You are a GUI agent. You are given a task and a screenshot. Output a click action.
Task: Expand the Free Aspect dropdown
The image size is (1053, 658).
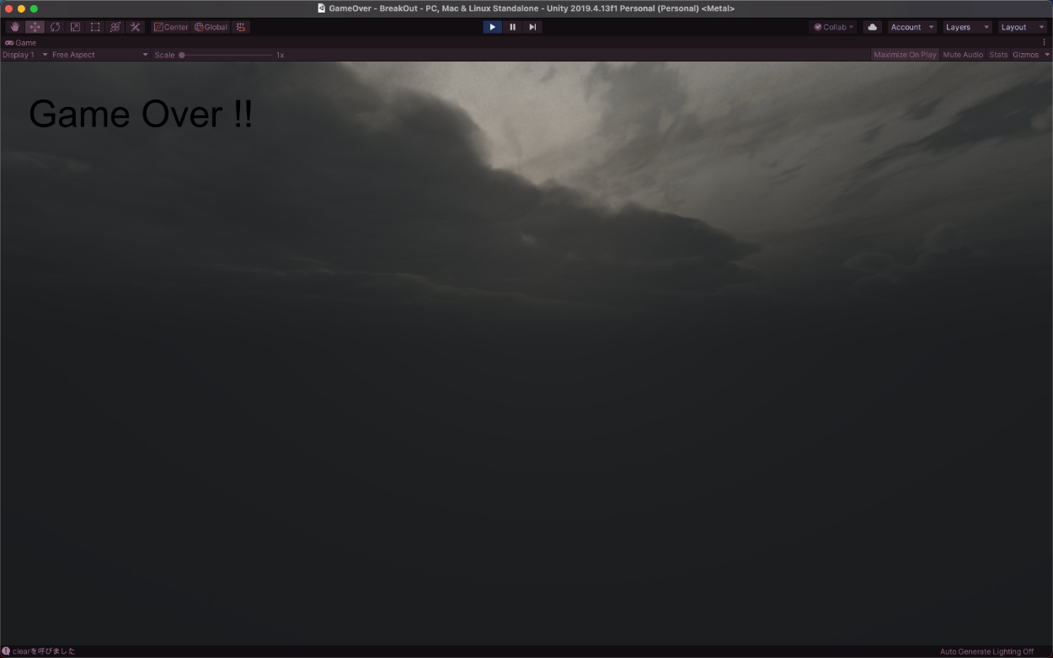pos(99,55)
